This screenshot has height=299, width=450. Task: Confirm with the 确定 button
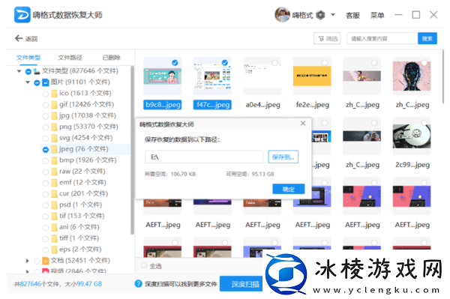coord(289,189)
